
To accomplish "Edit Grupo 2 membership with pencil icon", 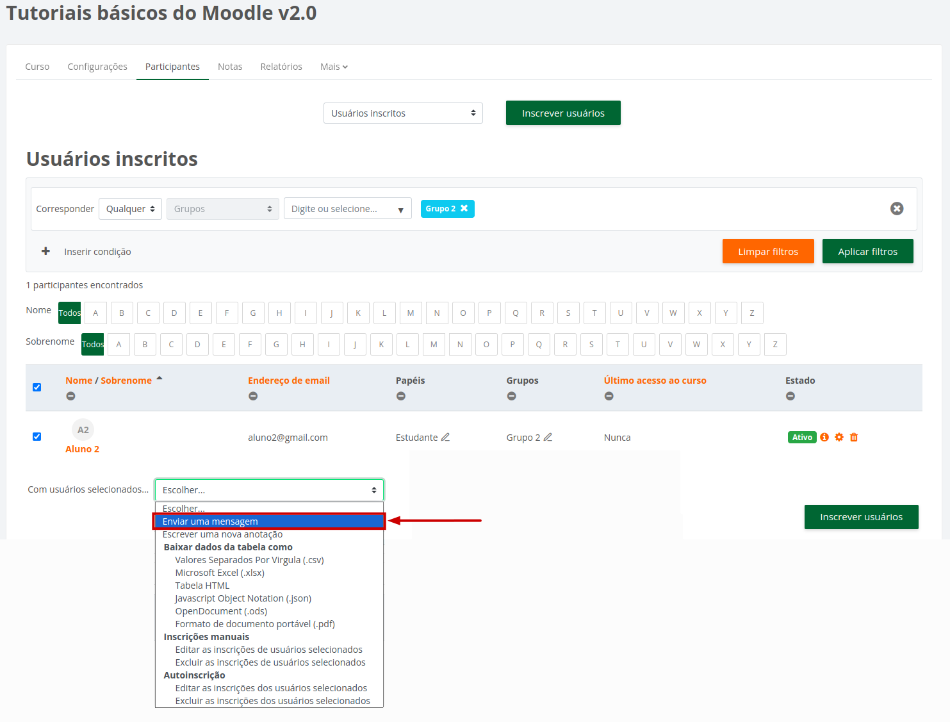I will tap(548, 438).
